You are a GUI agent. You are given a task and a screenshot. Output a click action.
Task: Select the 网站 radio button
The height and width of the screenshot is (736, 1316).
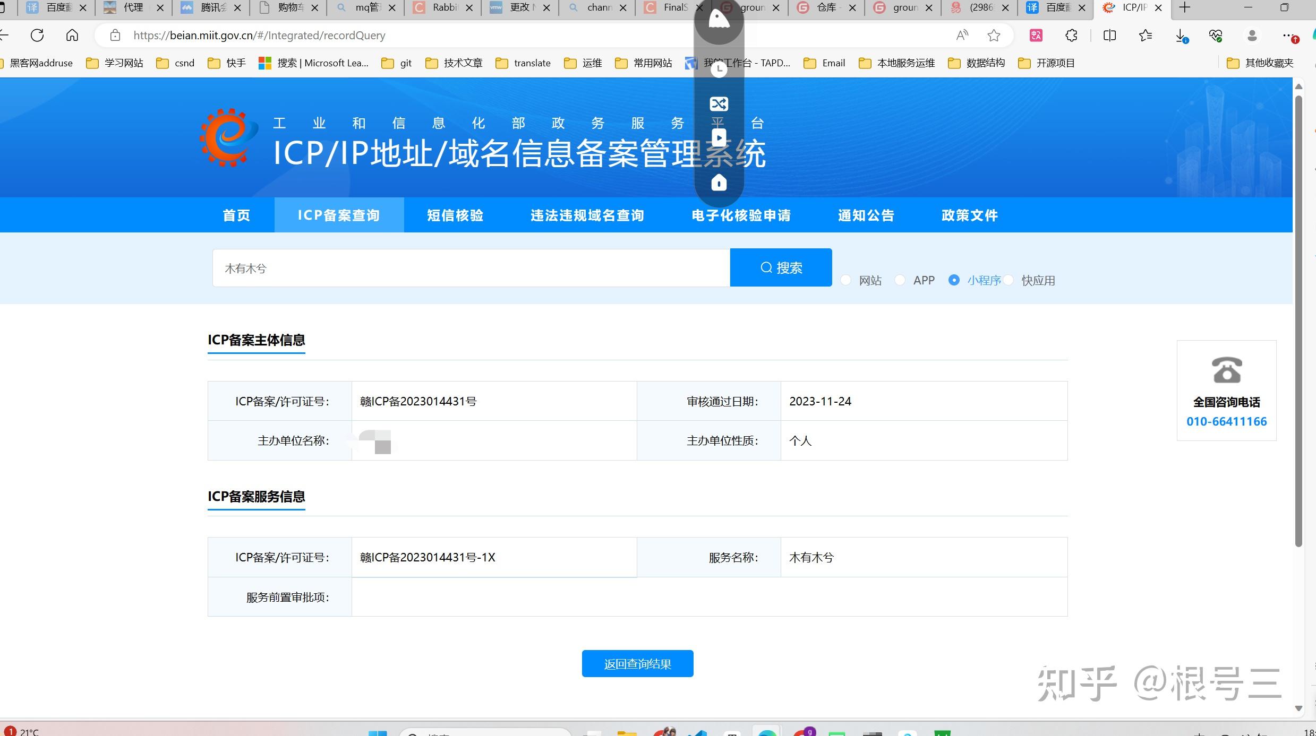pos(846,280)
